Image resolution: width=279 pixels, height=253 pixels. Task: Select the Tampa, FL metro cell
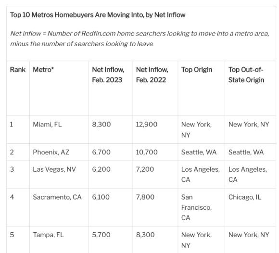(x=48, y=235)
